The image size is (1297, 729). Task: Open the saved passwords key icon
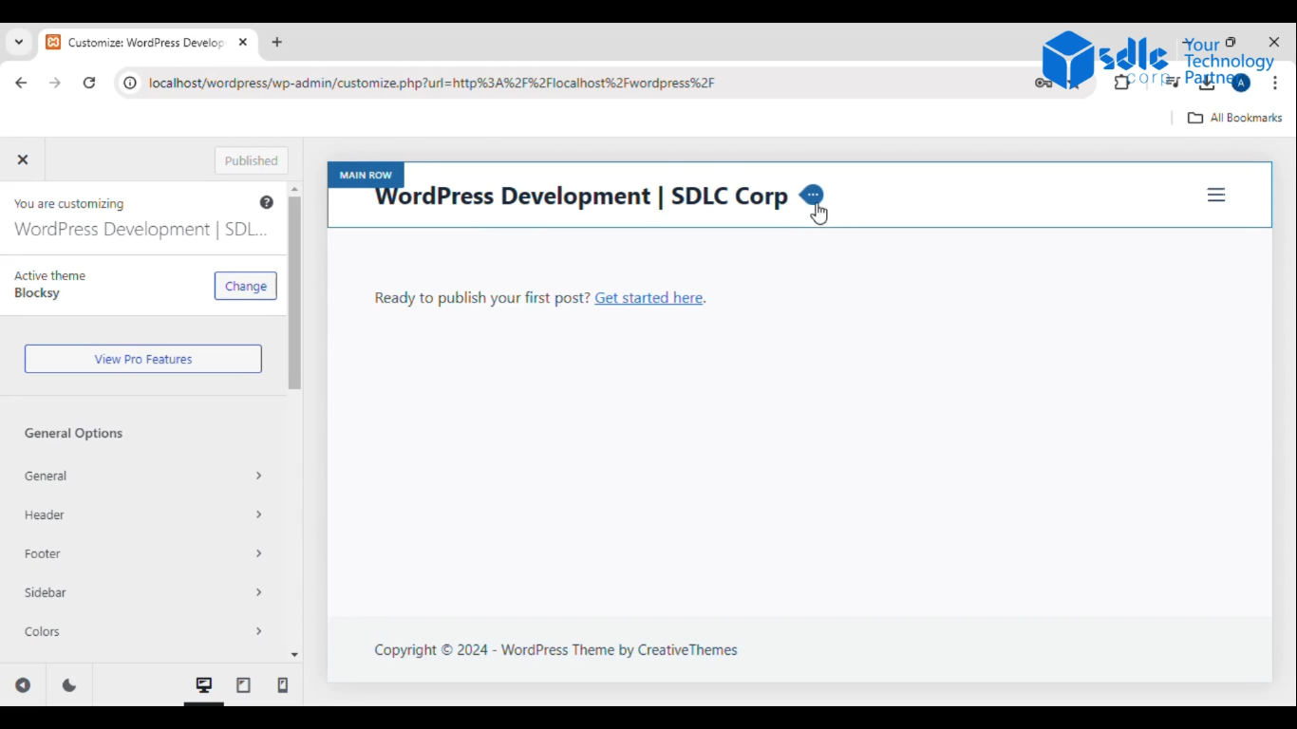coord(1043,83)
